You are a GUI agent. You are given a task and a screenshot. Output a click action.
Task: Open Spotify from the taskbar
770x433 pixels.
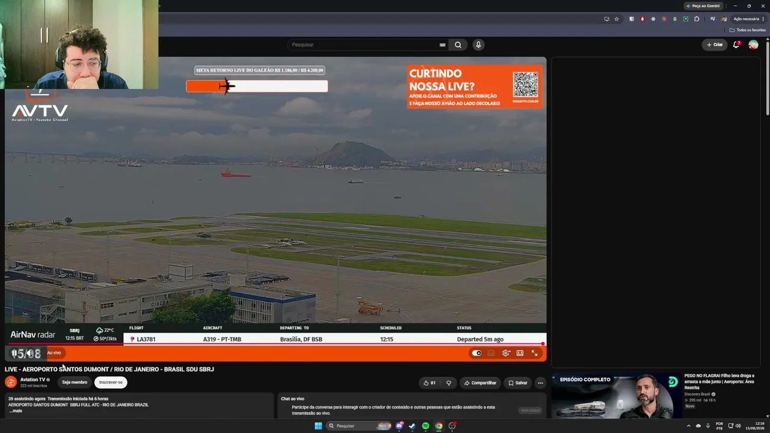425,426
